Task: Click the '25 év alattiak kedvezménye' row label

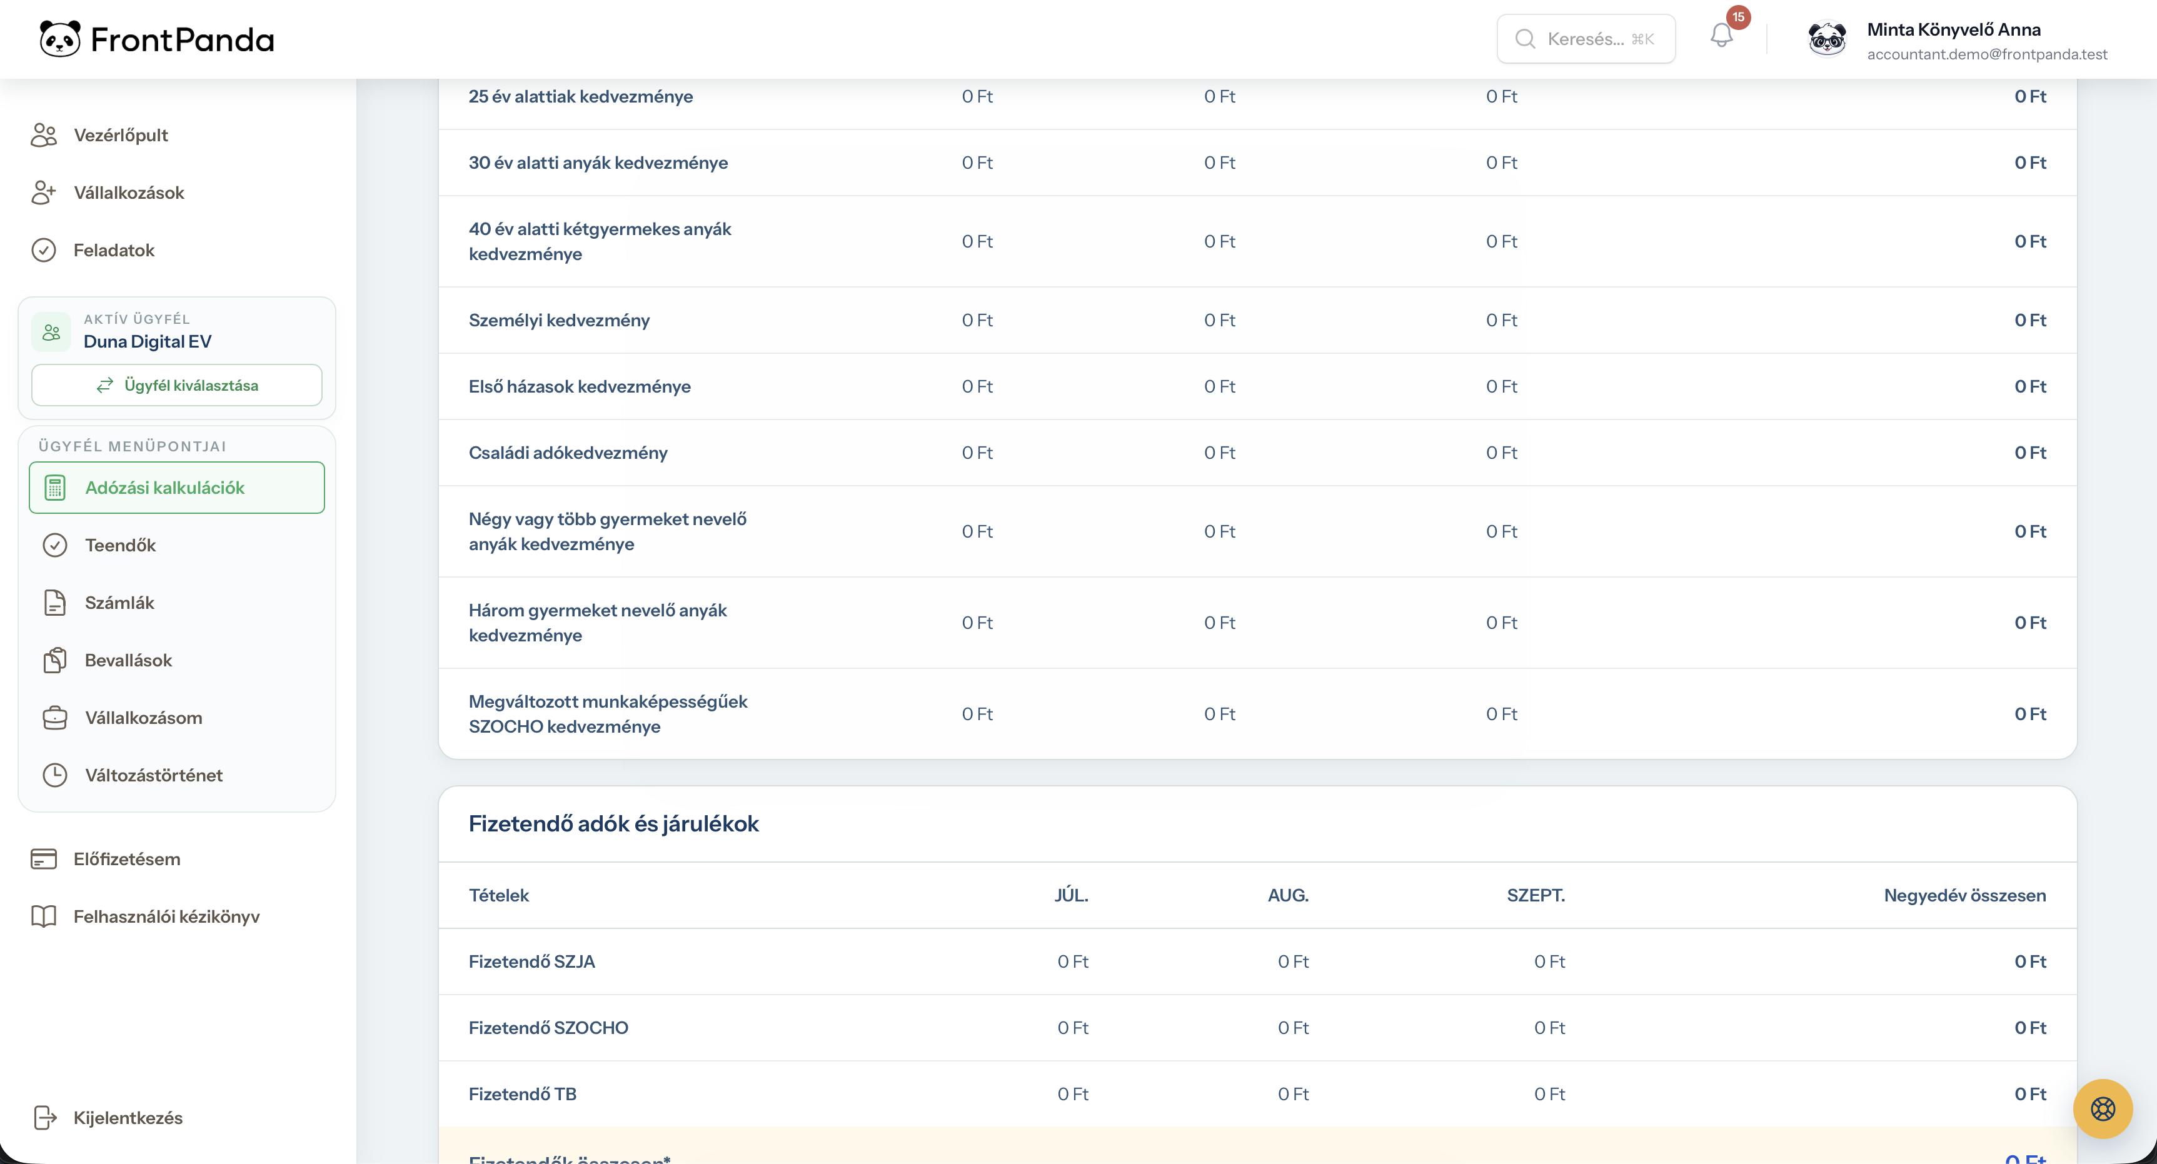Action: coord(580,96)
